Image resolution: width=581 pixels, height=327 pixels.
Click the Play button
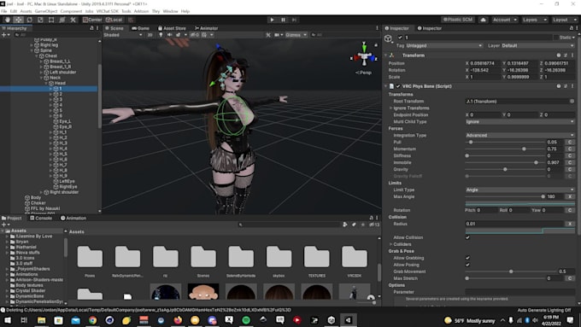[272, 20]
